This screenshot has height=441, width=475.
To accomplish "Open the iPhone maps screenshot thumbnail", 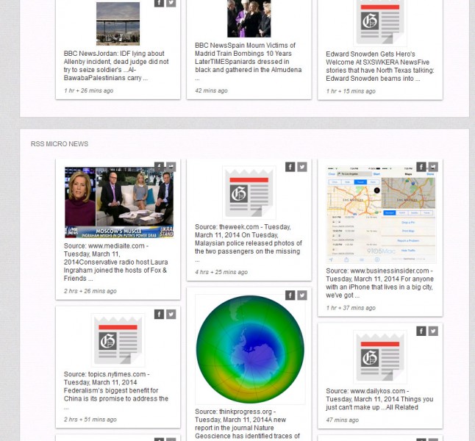I will pos(381,215).
